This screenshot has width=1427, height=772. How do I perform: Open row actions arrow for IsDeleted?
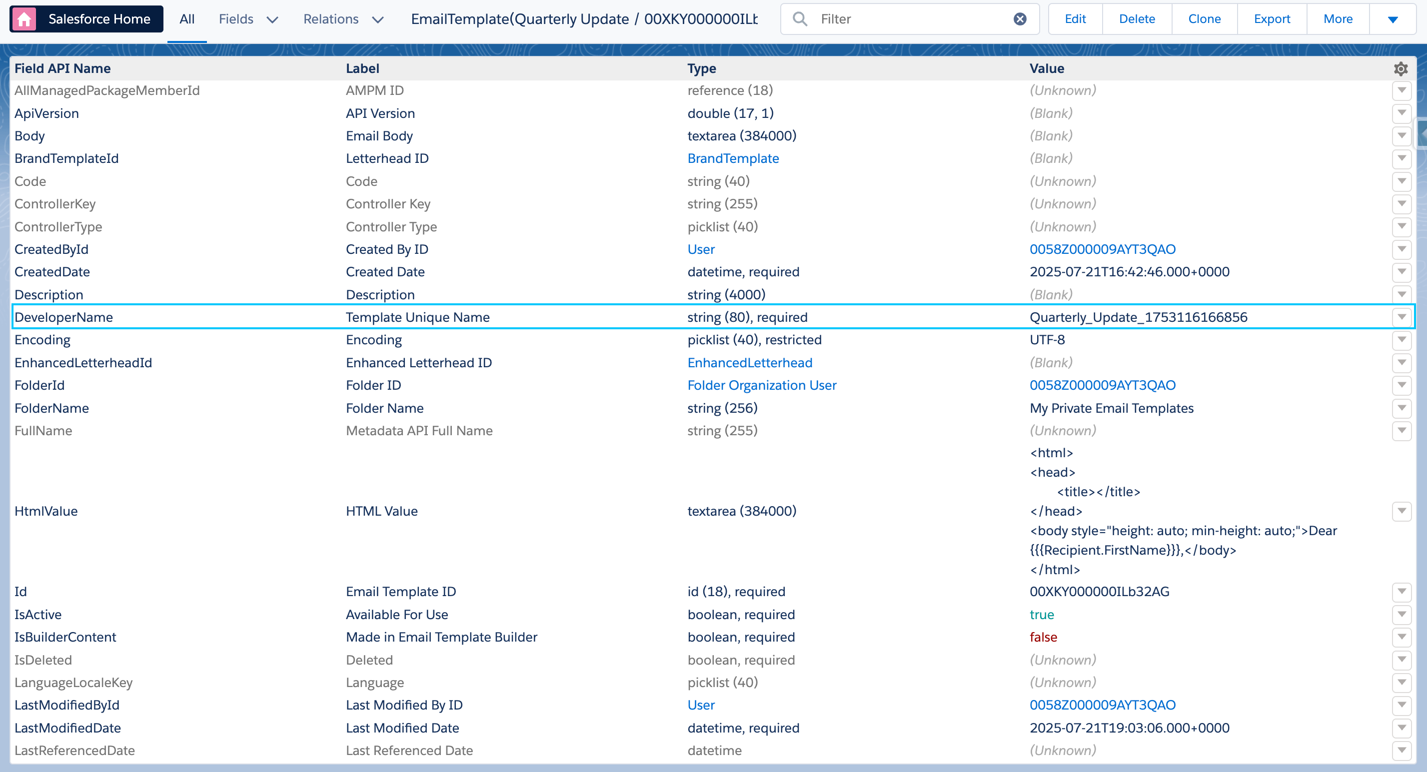[1402, 660]
